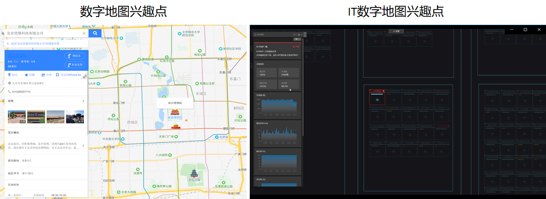546x199 pixels.
Task: Select the red-highlighted selected node in IT map
Action: coord(377,97)
